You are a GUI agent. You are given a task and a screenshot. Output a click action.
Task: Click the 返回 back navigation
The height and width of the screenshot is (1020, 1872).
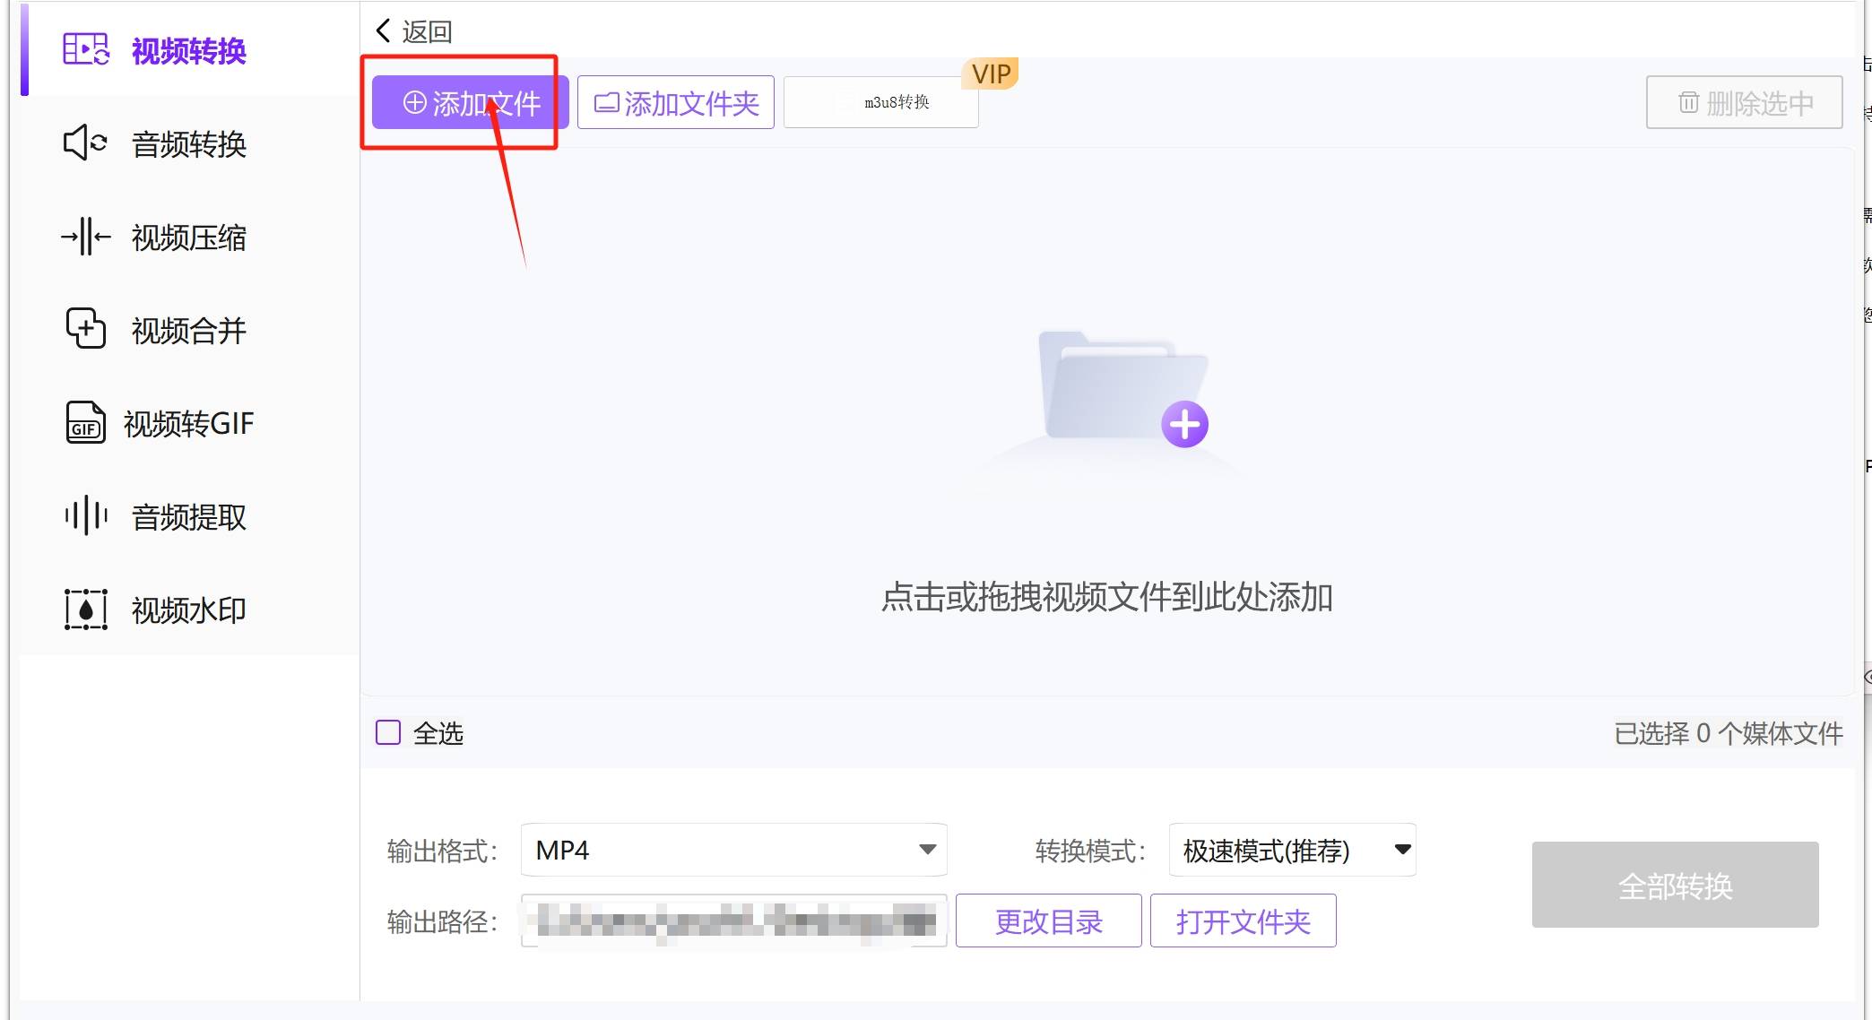coord(413,30)
